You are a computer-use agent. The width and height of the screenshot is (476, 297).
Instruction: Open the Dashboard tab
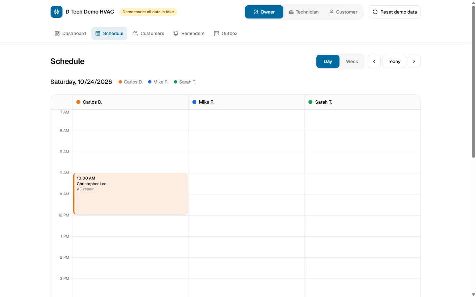point(70,33)
